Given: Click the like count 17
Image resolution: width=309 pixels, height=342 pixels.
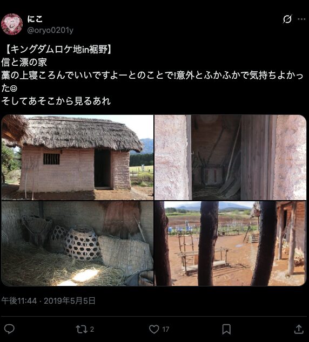Looking at the screenshot, I should [x=166, y=329].
